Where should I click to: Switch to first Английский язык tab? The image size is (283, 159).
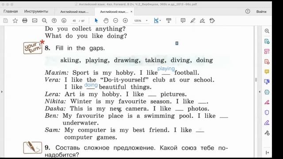click(74, 12)
